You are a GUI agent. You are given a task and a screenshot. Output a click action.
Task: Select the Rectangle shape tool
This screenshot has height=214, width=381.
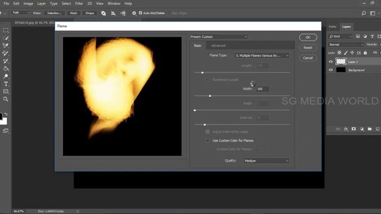pos(5,92)
